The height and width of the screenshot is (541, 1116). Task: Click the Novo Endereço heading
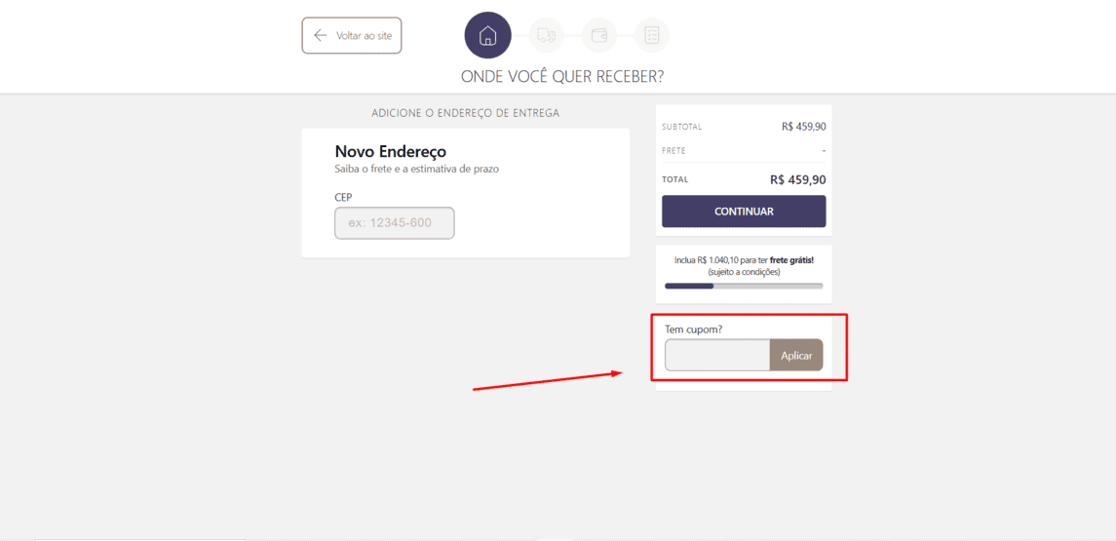[x=390, y=152]
